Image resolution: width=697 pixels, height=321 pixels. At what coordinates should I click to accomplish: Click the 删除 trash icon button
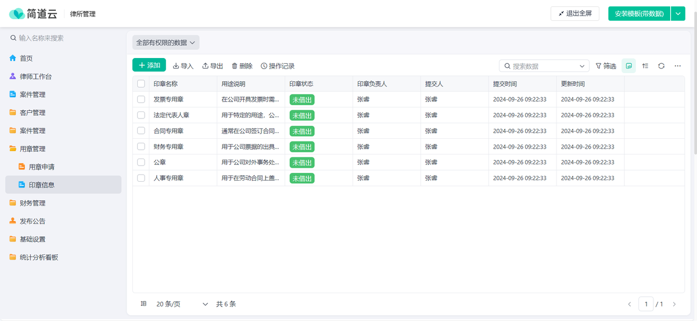(x=242, y=66)
